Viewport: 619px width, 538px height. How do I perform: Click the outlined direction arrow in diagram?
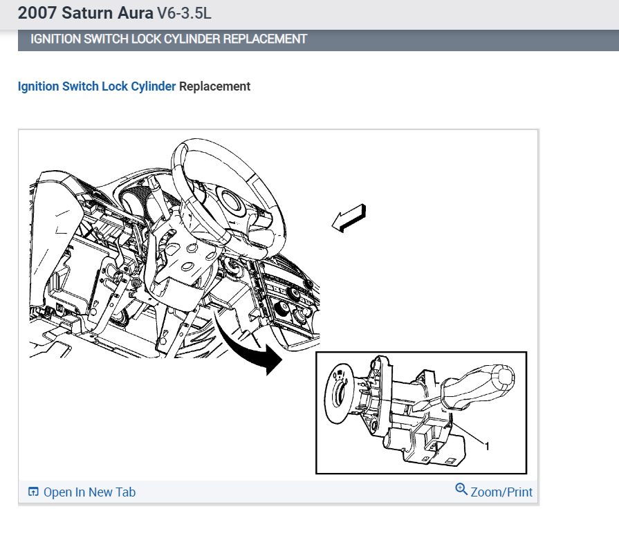(x=349, y=218)
